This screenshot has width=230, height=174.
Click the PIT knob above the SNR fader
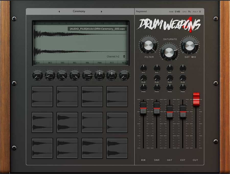click(157, 68)
